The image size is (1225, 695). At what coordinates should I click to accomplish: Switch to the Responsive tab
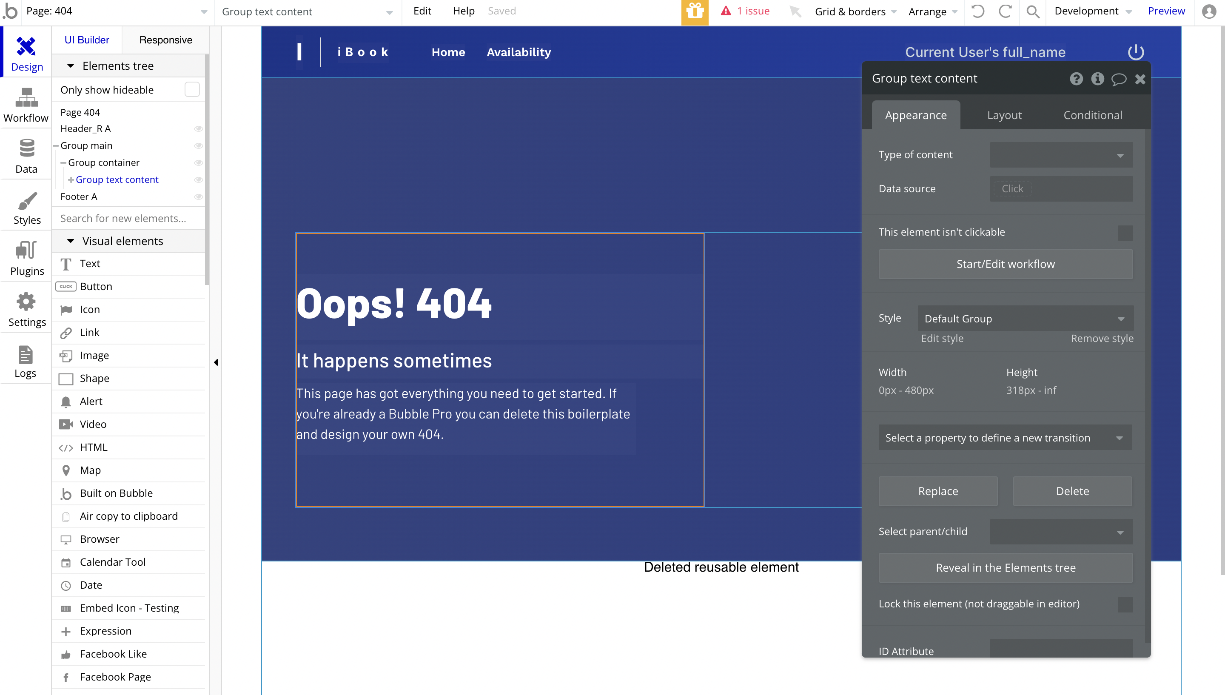click(165, 40)
